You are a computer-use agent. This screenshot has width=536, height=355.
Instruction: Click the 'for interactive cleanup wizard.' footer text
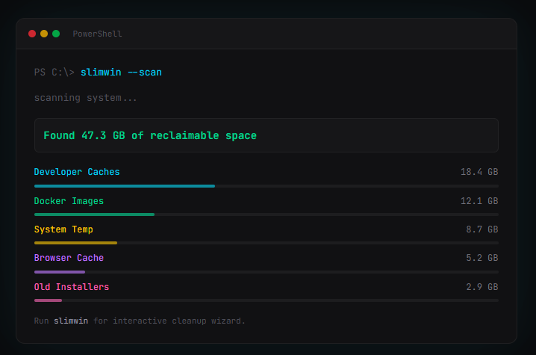click(169, 321)
